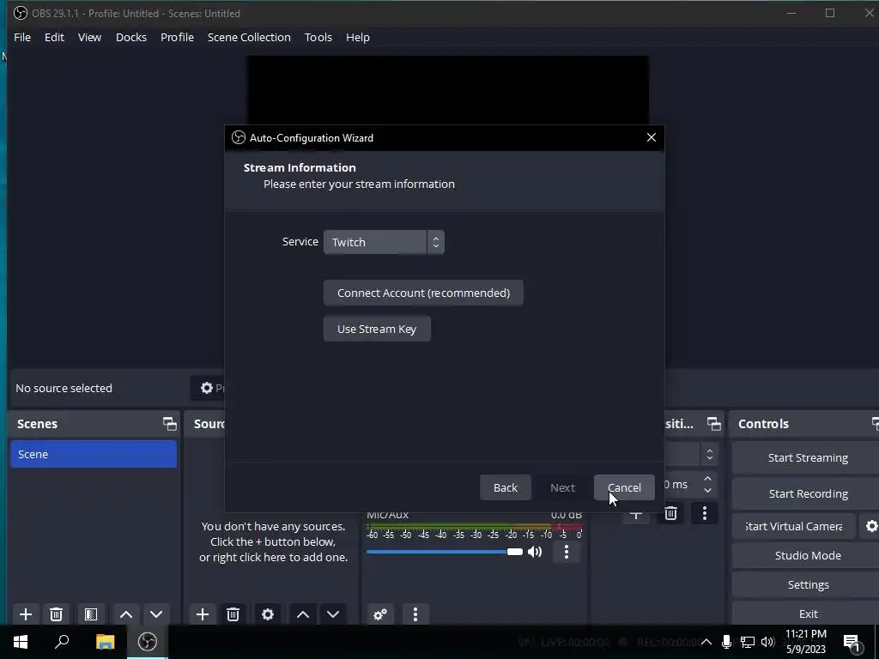The image size is (879, 659).
Task: Go Back in the wizard
Action: 505,487
